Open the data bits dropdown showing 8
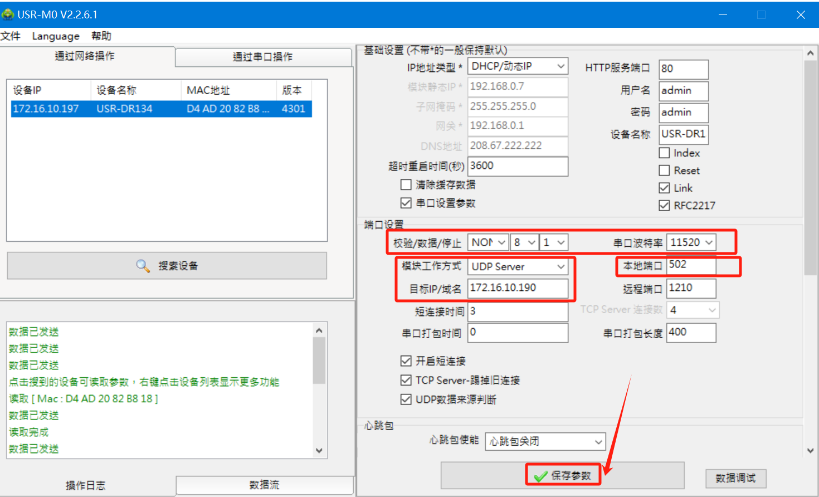This screenshot has height=497, width=819. click(525, 242)
